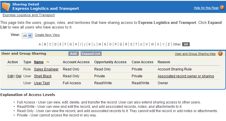Click Create New View link
Viewport: 226px width, 121px height.
47,35
